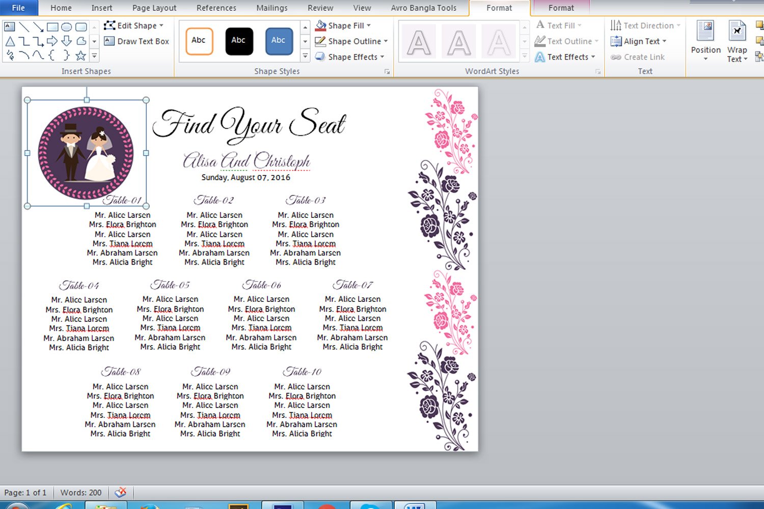Open the File tab
764x509 pixels.
18,8
